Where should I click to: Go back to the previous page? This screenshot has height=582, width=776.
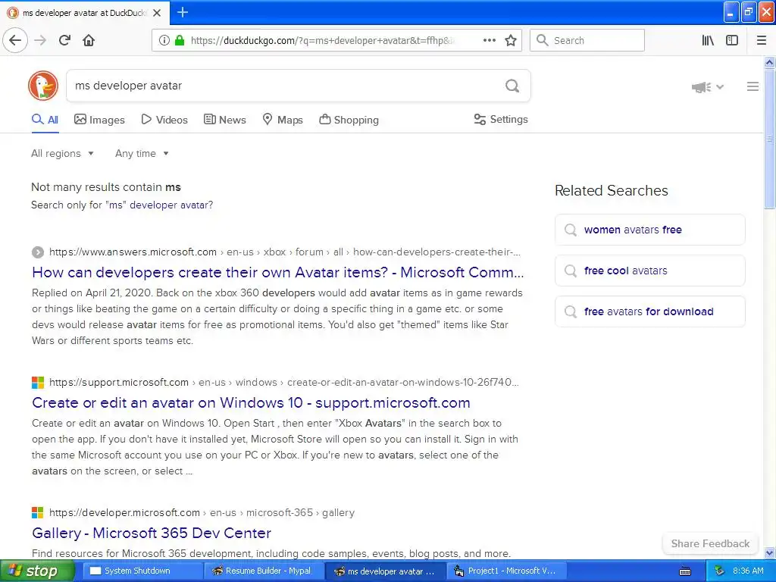tap(15, 40)
